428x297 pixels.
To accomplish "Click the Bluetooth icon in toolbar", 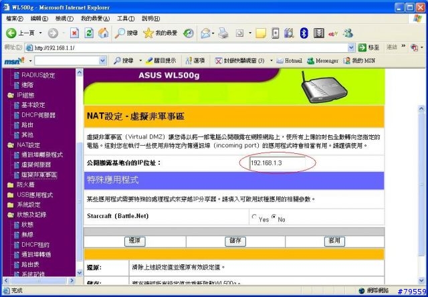I will tap(304, 33).
